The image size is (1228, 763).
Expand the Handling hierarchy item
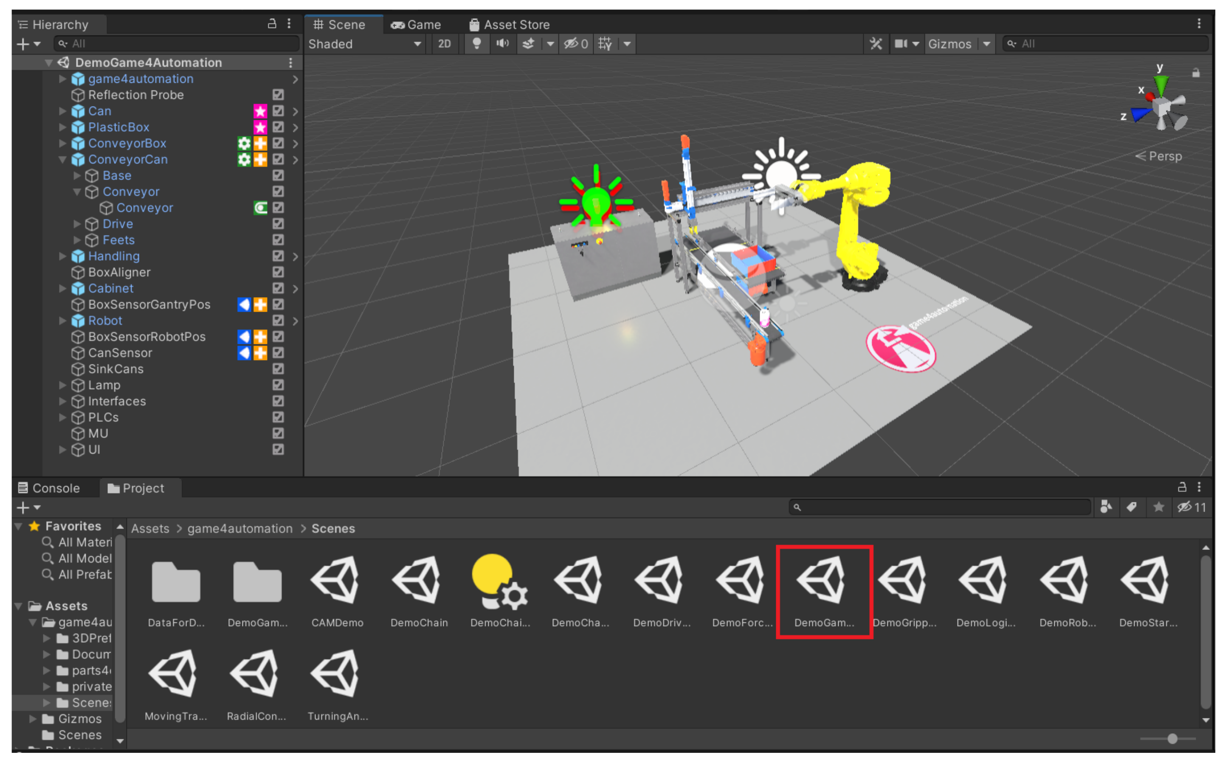(x=62, y=256)
